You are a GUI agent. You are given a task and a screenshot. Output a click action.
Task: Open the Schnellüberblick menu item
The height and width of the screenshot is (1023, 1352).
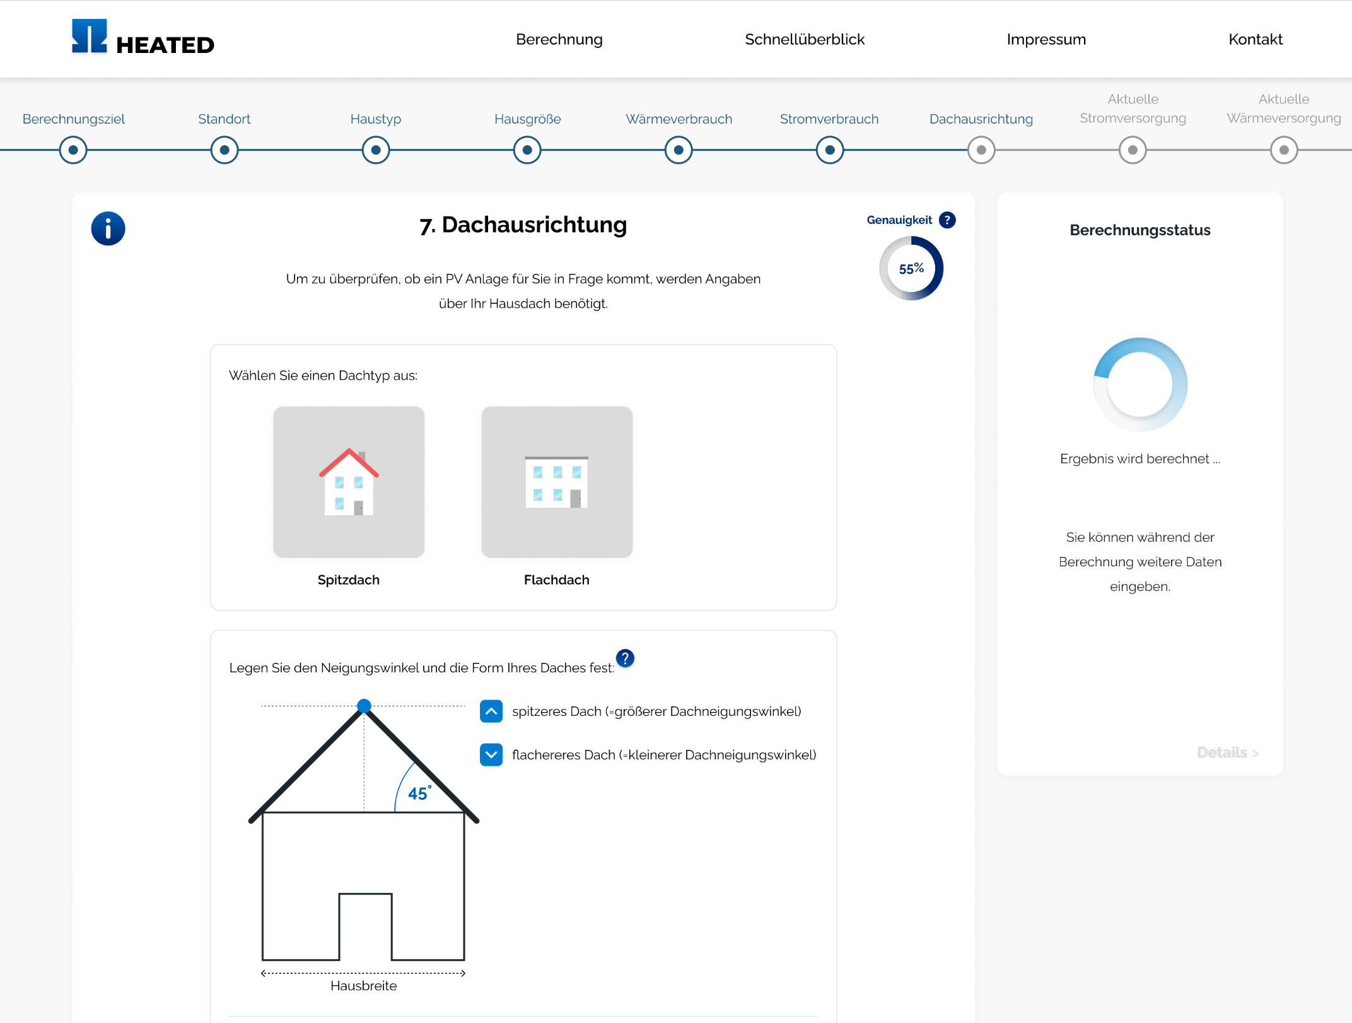coord(804,39)
